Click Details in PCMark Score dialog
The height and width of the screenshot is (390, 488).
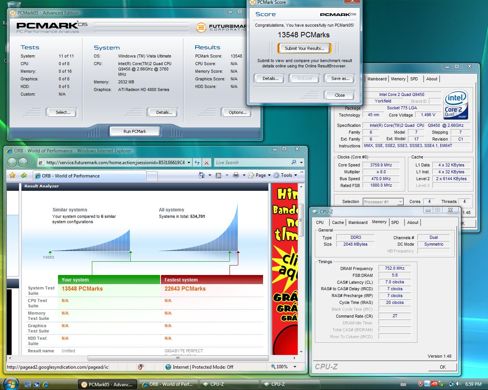point(270,78)
